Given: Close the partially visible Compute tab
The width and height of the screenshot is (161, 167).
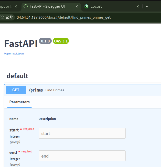Looking at the screenshot, I should tap(16, 6).
